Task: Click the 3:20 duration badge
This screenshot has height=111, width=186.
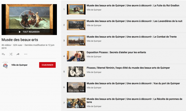Action: (82, 91)
